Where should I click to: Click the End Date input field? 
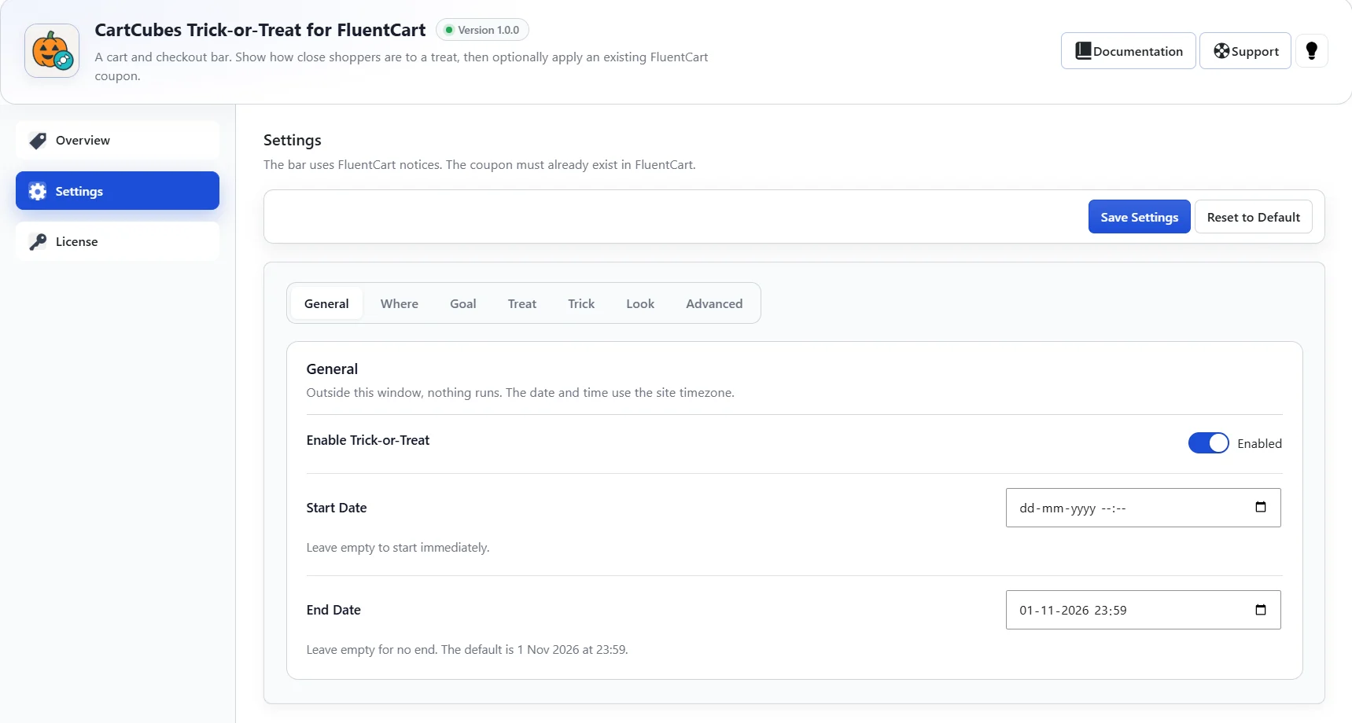tap(1143, 610)
